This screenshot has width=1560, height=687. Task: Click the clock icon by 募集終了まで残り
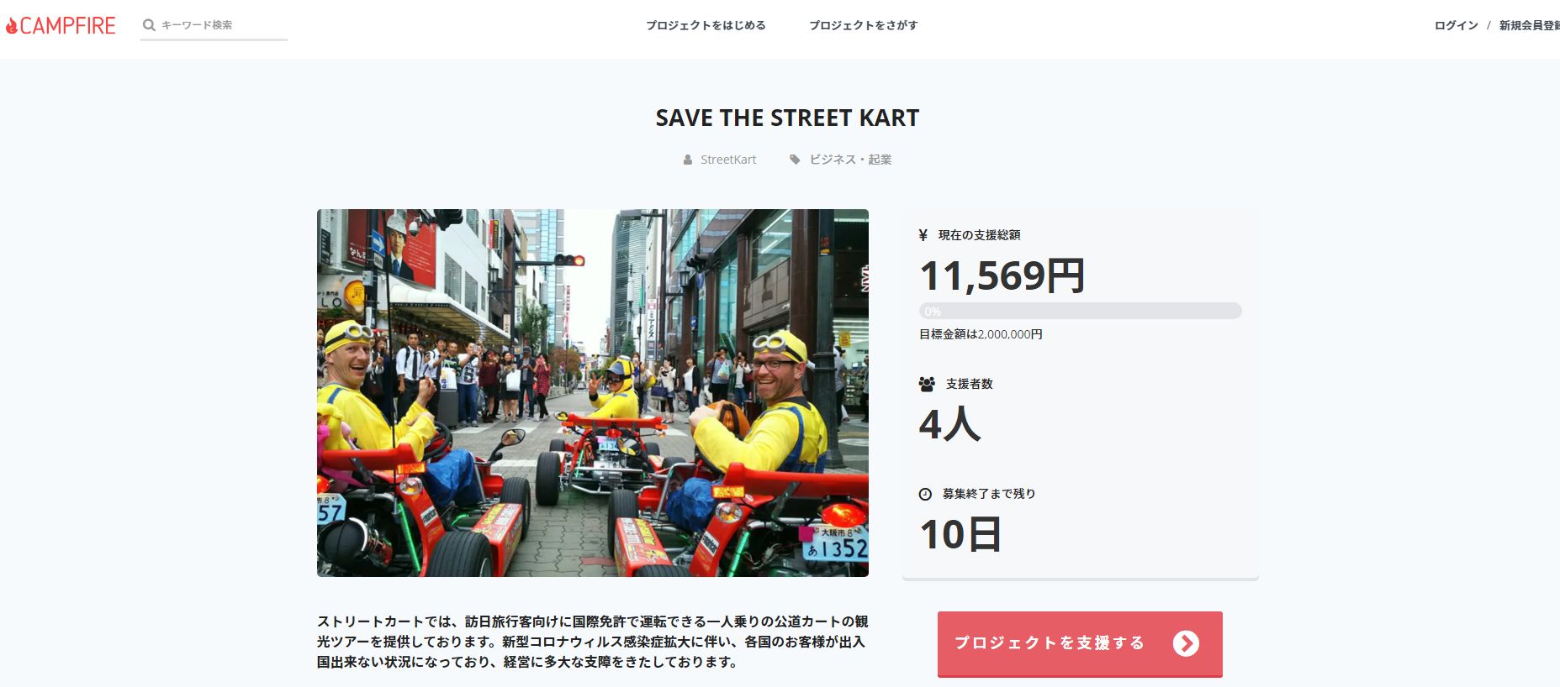(925, 494)
